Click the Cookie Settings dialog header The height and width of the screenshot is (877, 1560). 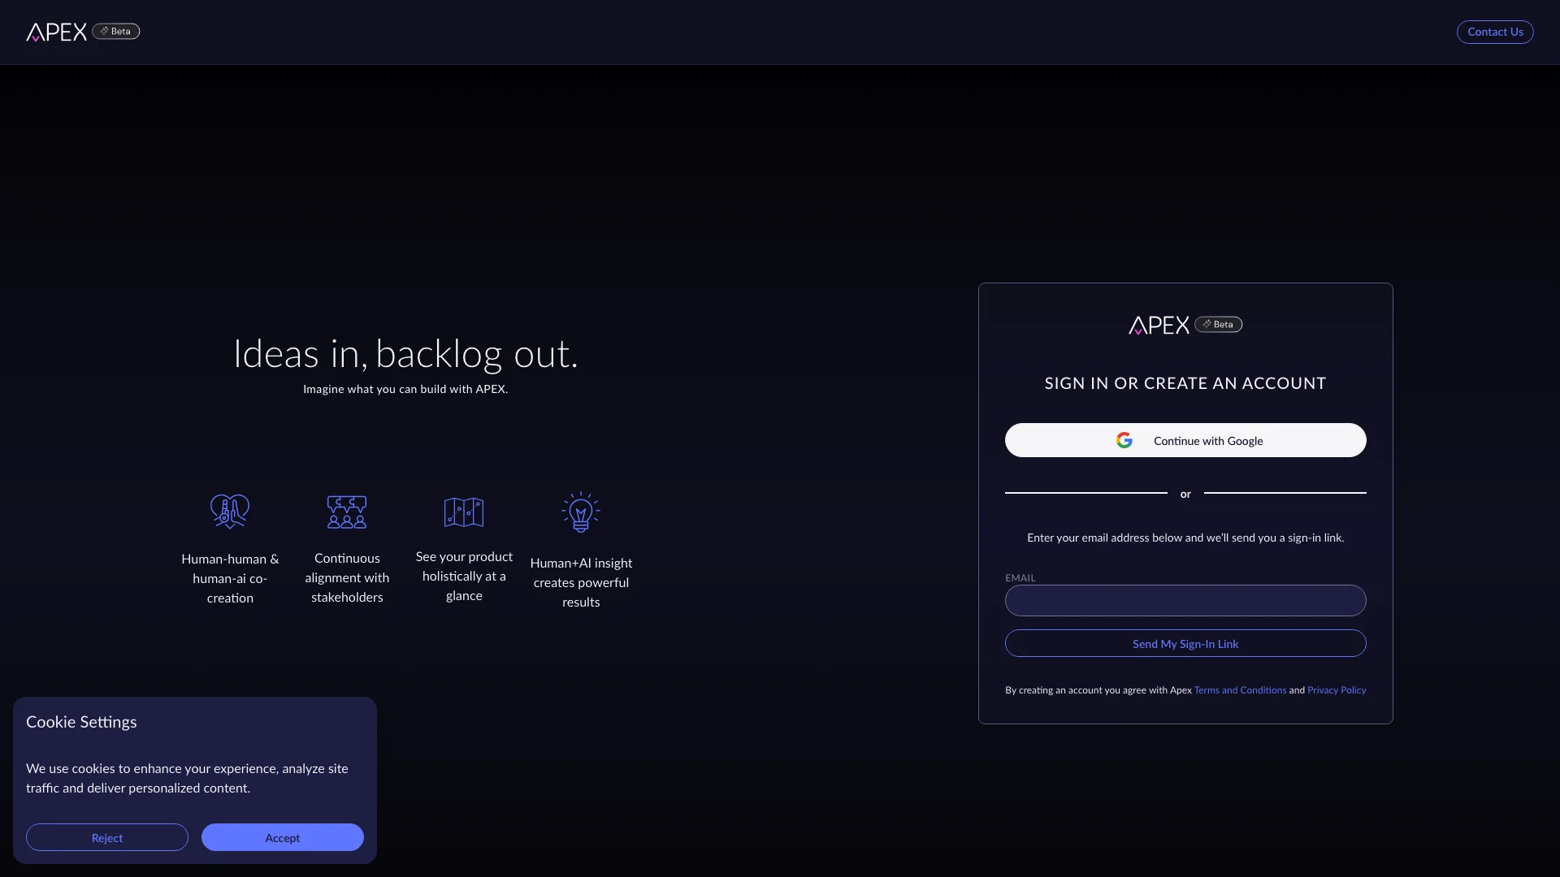(x=81, y=720)
